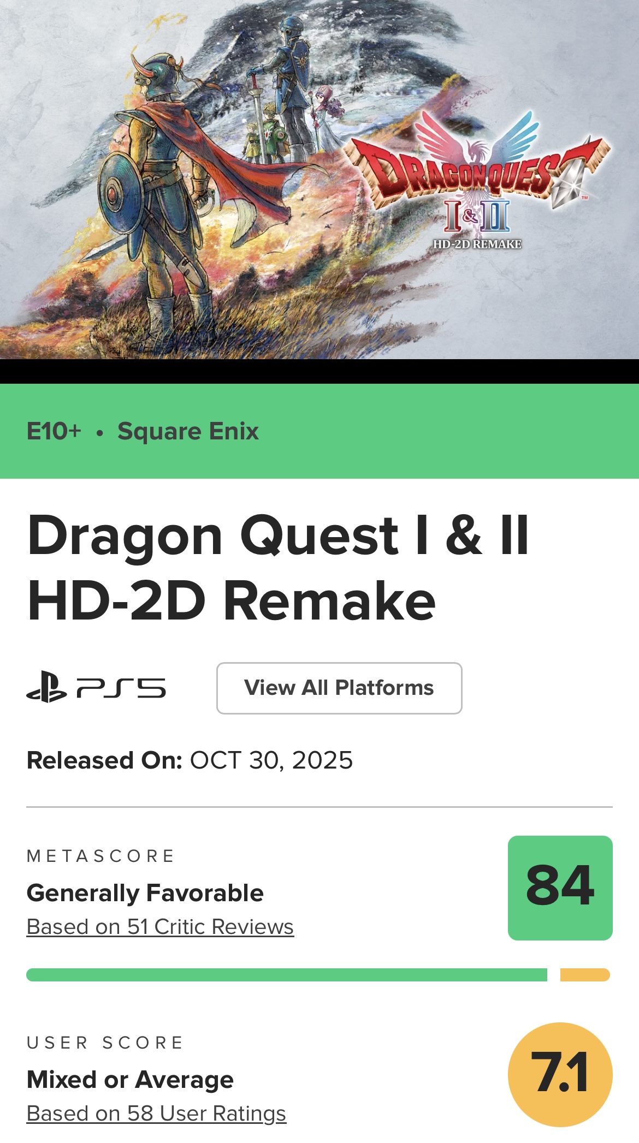The height and width of the screenshot is (1143, 639).
Task: Tap the E10+ age rating
Action: tap(54, 431)
